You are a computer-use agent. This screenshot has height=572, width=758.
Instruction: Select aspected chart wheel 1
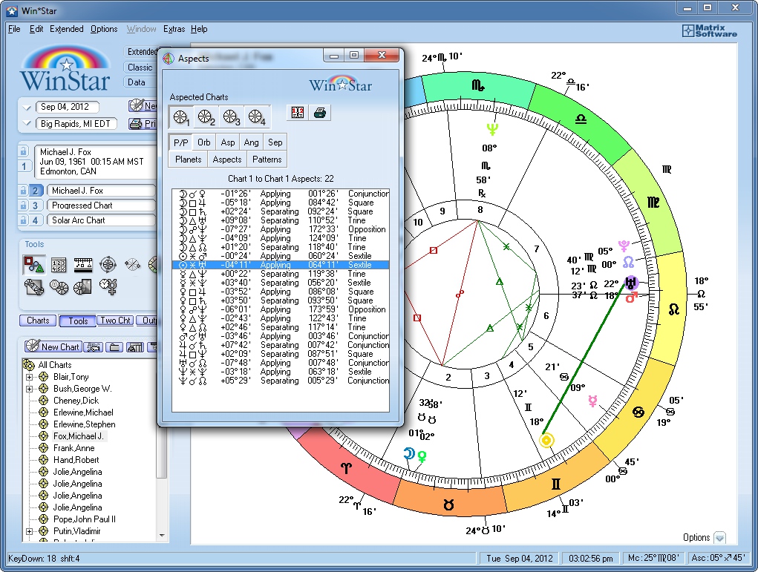tap(181, 117)
